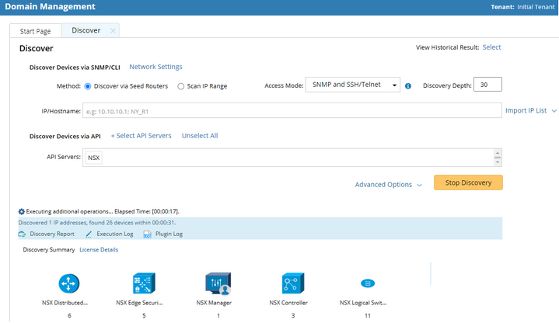Open the Plugin Log link
Image resolution: width=559 pixels, height=323 pixels.
point(169,234)
